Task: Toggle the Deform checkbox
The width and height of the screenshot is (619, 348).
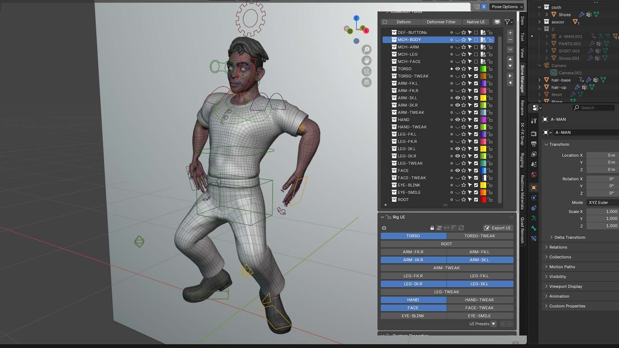Action: (385, 22)
